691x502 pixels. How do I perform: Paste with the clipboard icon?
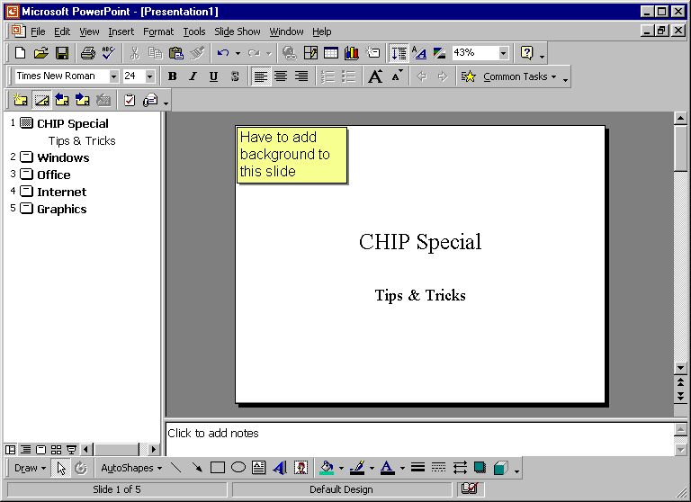[176, 53]
